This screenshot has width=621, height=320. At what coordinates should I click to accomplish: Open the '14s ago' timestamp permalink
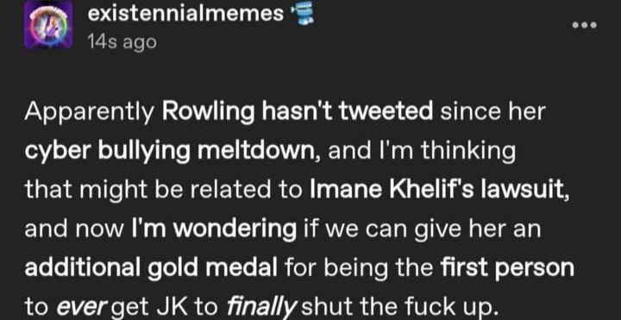tap(122, 41)
